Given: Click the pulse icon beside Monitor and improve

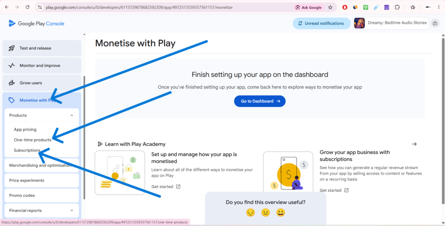Looking at the screenshot, I should click(12, 66).
